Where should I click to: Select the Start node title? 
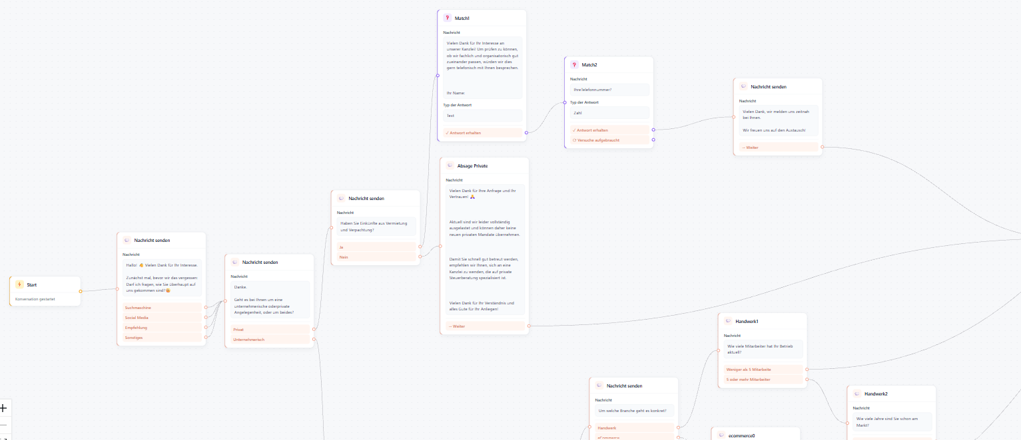(x=31, y=284)
